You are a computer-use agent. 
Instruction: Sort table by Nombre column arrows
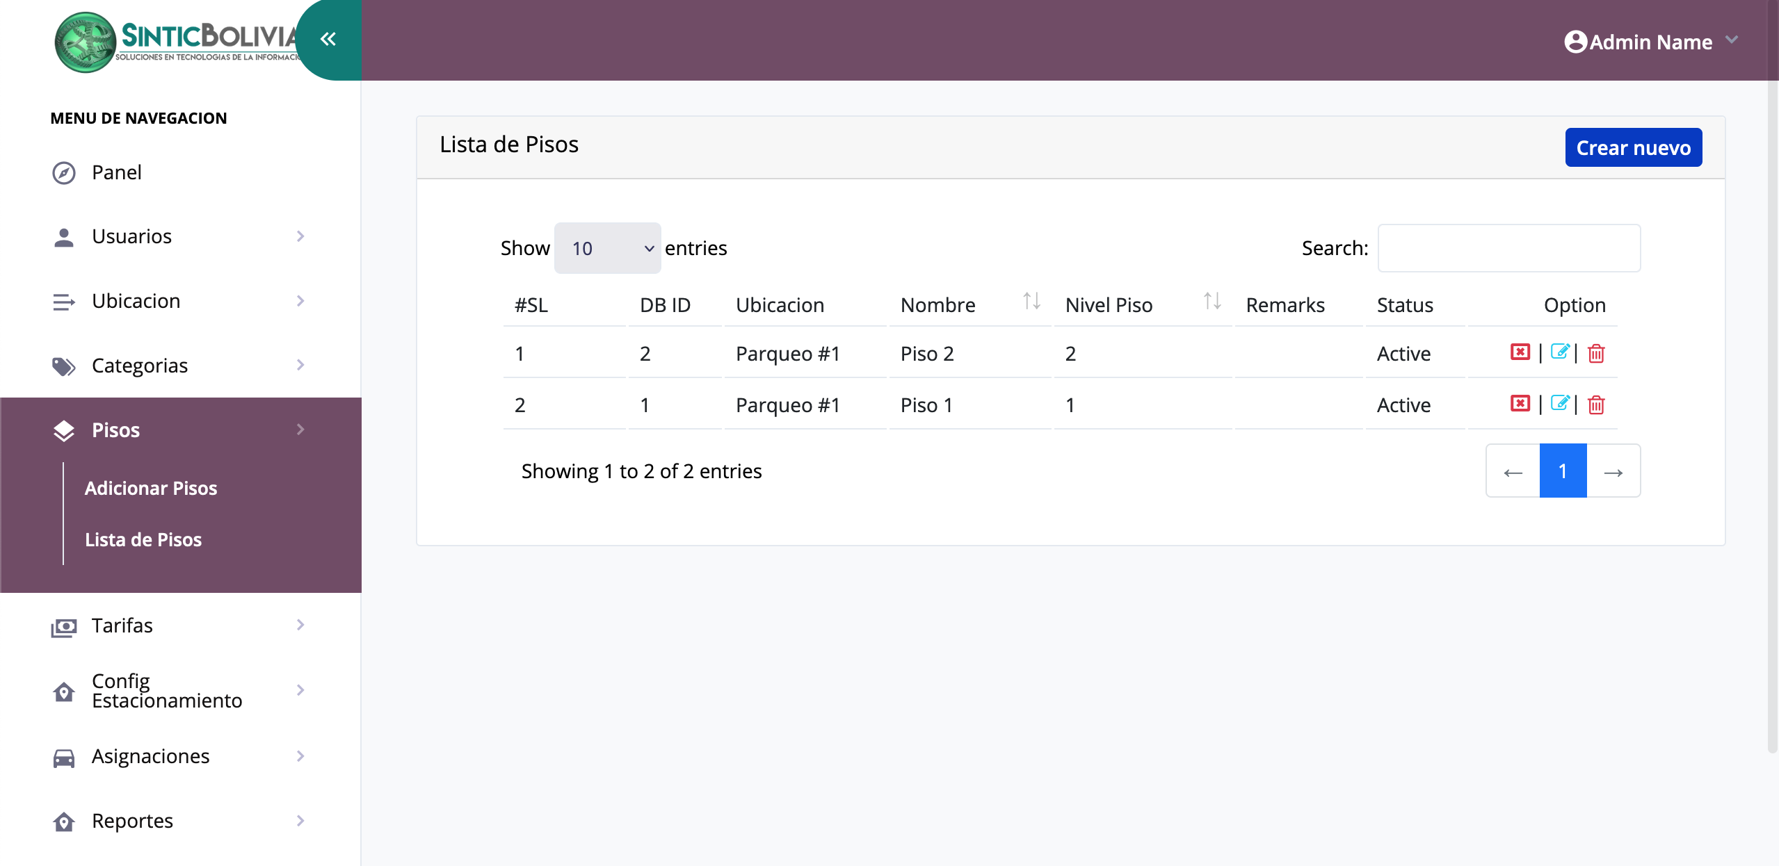[1031, 302]
